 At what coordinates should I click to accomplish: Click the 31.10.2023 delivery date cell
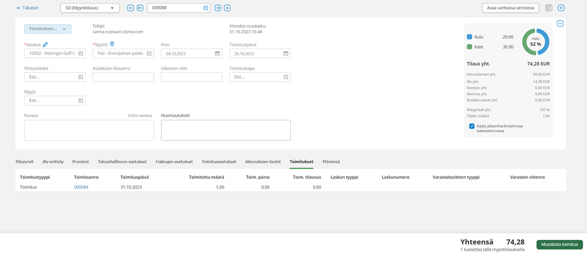131,187
